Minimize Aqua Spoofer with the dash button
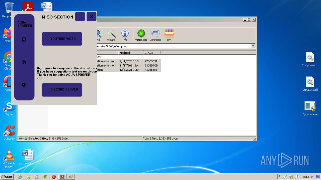Viewport: 321px width, 180px height. [x=80, y=16]
